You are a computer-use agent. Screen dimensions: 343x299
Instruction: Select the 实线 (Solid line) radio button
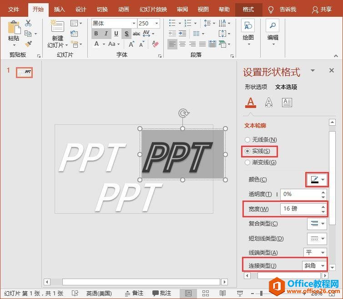pyautogui.click(x=247, y=151)
